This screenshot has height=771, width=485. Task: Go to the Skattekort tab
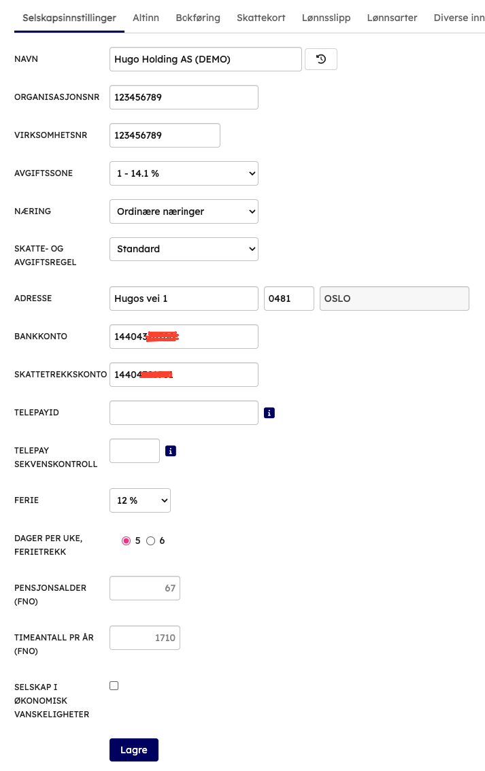coord(261,18)
